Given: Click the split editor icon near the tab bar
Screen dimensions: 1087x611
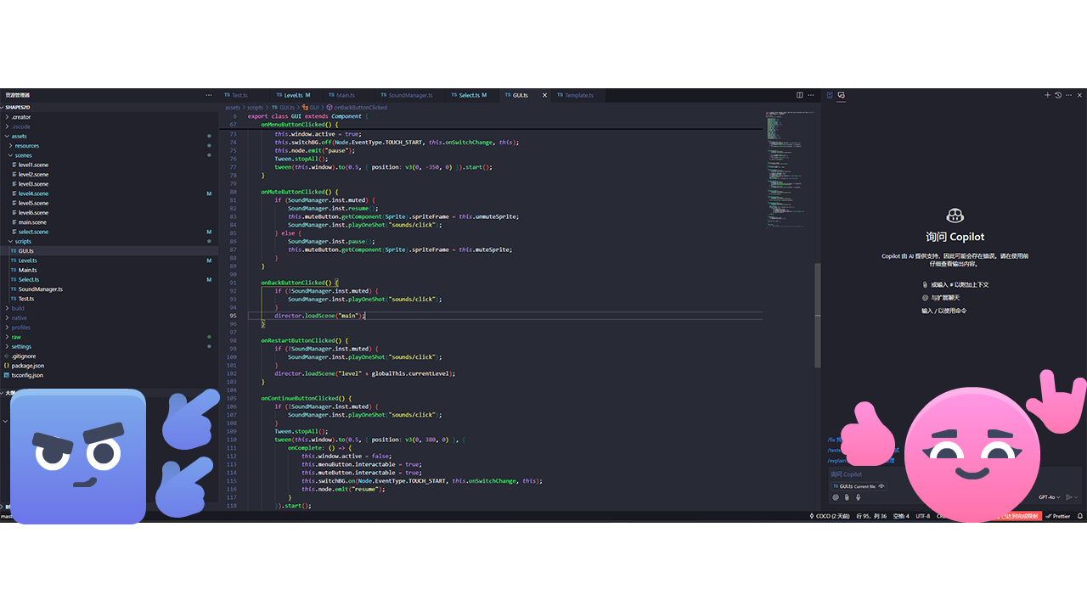Looking at the screenshot, I should pyautogui.click(x=799, y=95).
